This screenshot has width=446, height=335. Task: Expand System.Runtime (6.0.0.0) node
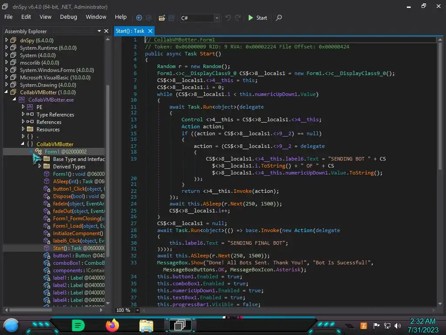pyautogui.click(x=7, y=48)
